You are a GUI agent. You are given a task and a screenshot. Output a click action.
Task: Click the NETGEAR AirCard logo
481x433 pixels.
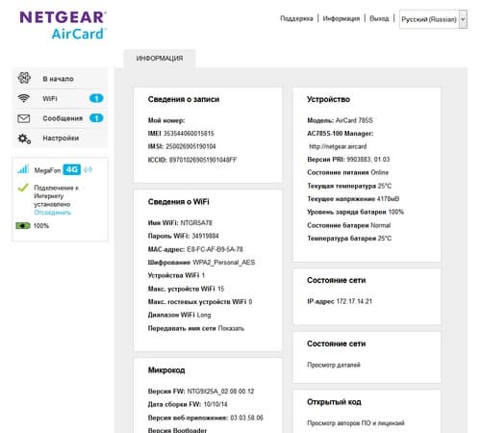coord(63,25)
